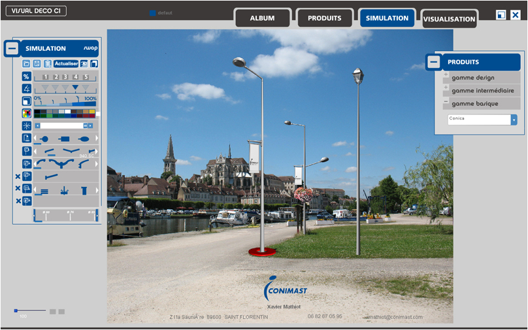Click the Actualiser button
The height and width of the screenshot is (330, 528).
point(66,64)
